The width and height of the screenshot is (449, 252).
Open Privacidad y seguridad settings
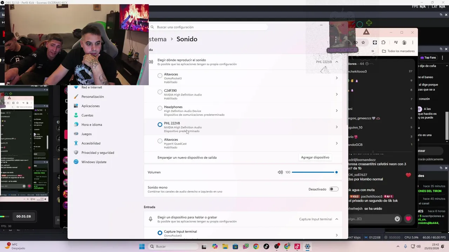(x=98, y=153)
